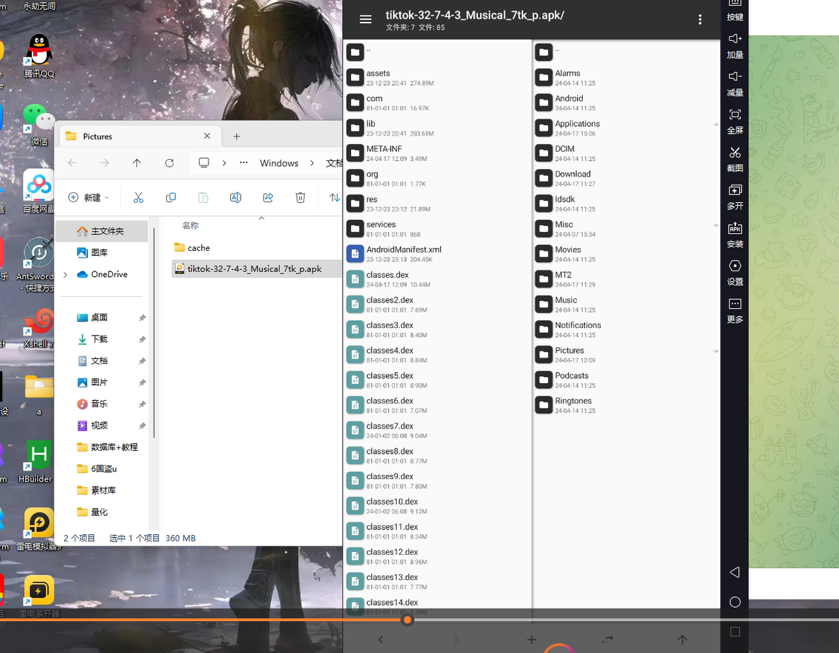Click the Explorer back arrow
The height and width of the screenshot is (653, 839).
click(x=72, y=163)
